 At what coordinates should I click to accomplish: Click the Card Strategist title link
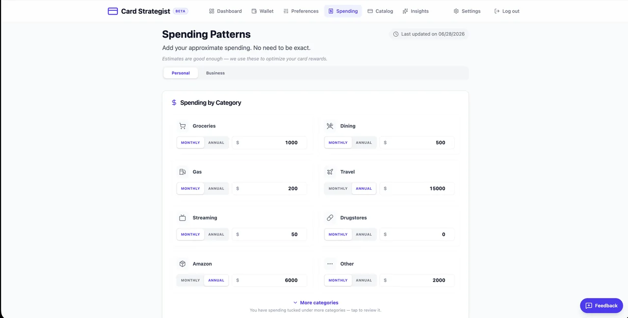146,11
